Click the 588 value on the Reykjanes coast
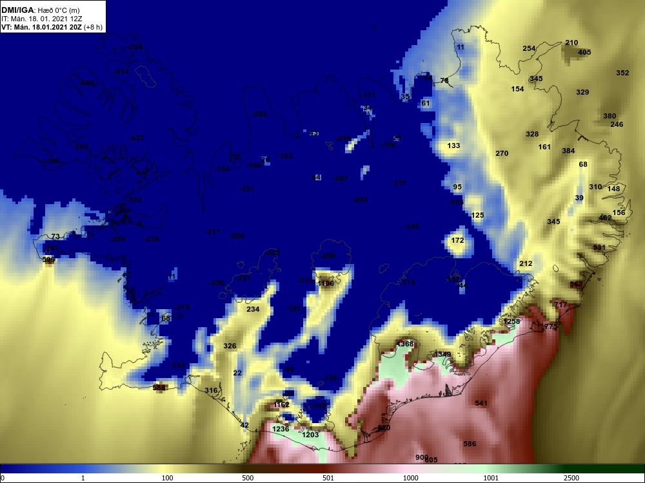Image resolution: width=645 pixels, height=483 pixels. coord(159,387)
